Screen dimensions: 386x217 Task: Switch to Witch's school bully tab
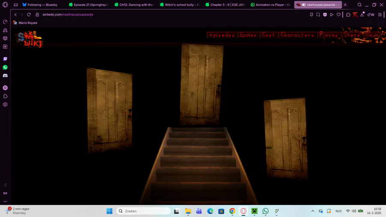180,5
